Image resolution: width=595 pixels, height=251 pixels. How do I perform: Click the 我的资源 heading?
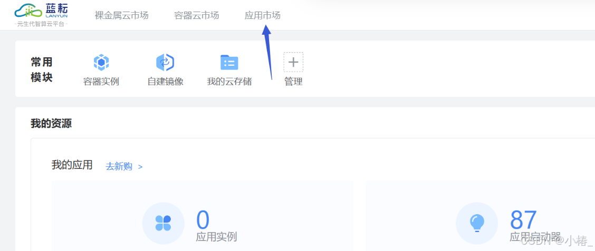coord(51,124)
